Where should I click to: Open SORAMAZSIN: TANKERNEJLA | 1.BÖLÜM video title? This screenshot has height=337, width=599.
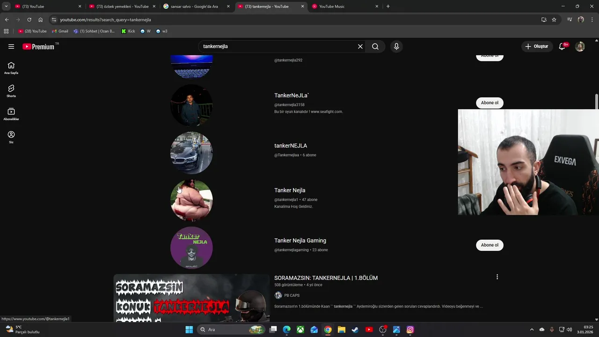coord(326,278)
